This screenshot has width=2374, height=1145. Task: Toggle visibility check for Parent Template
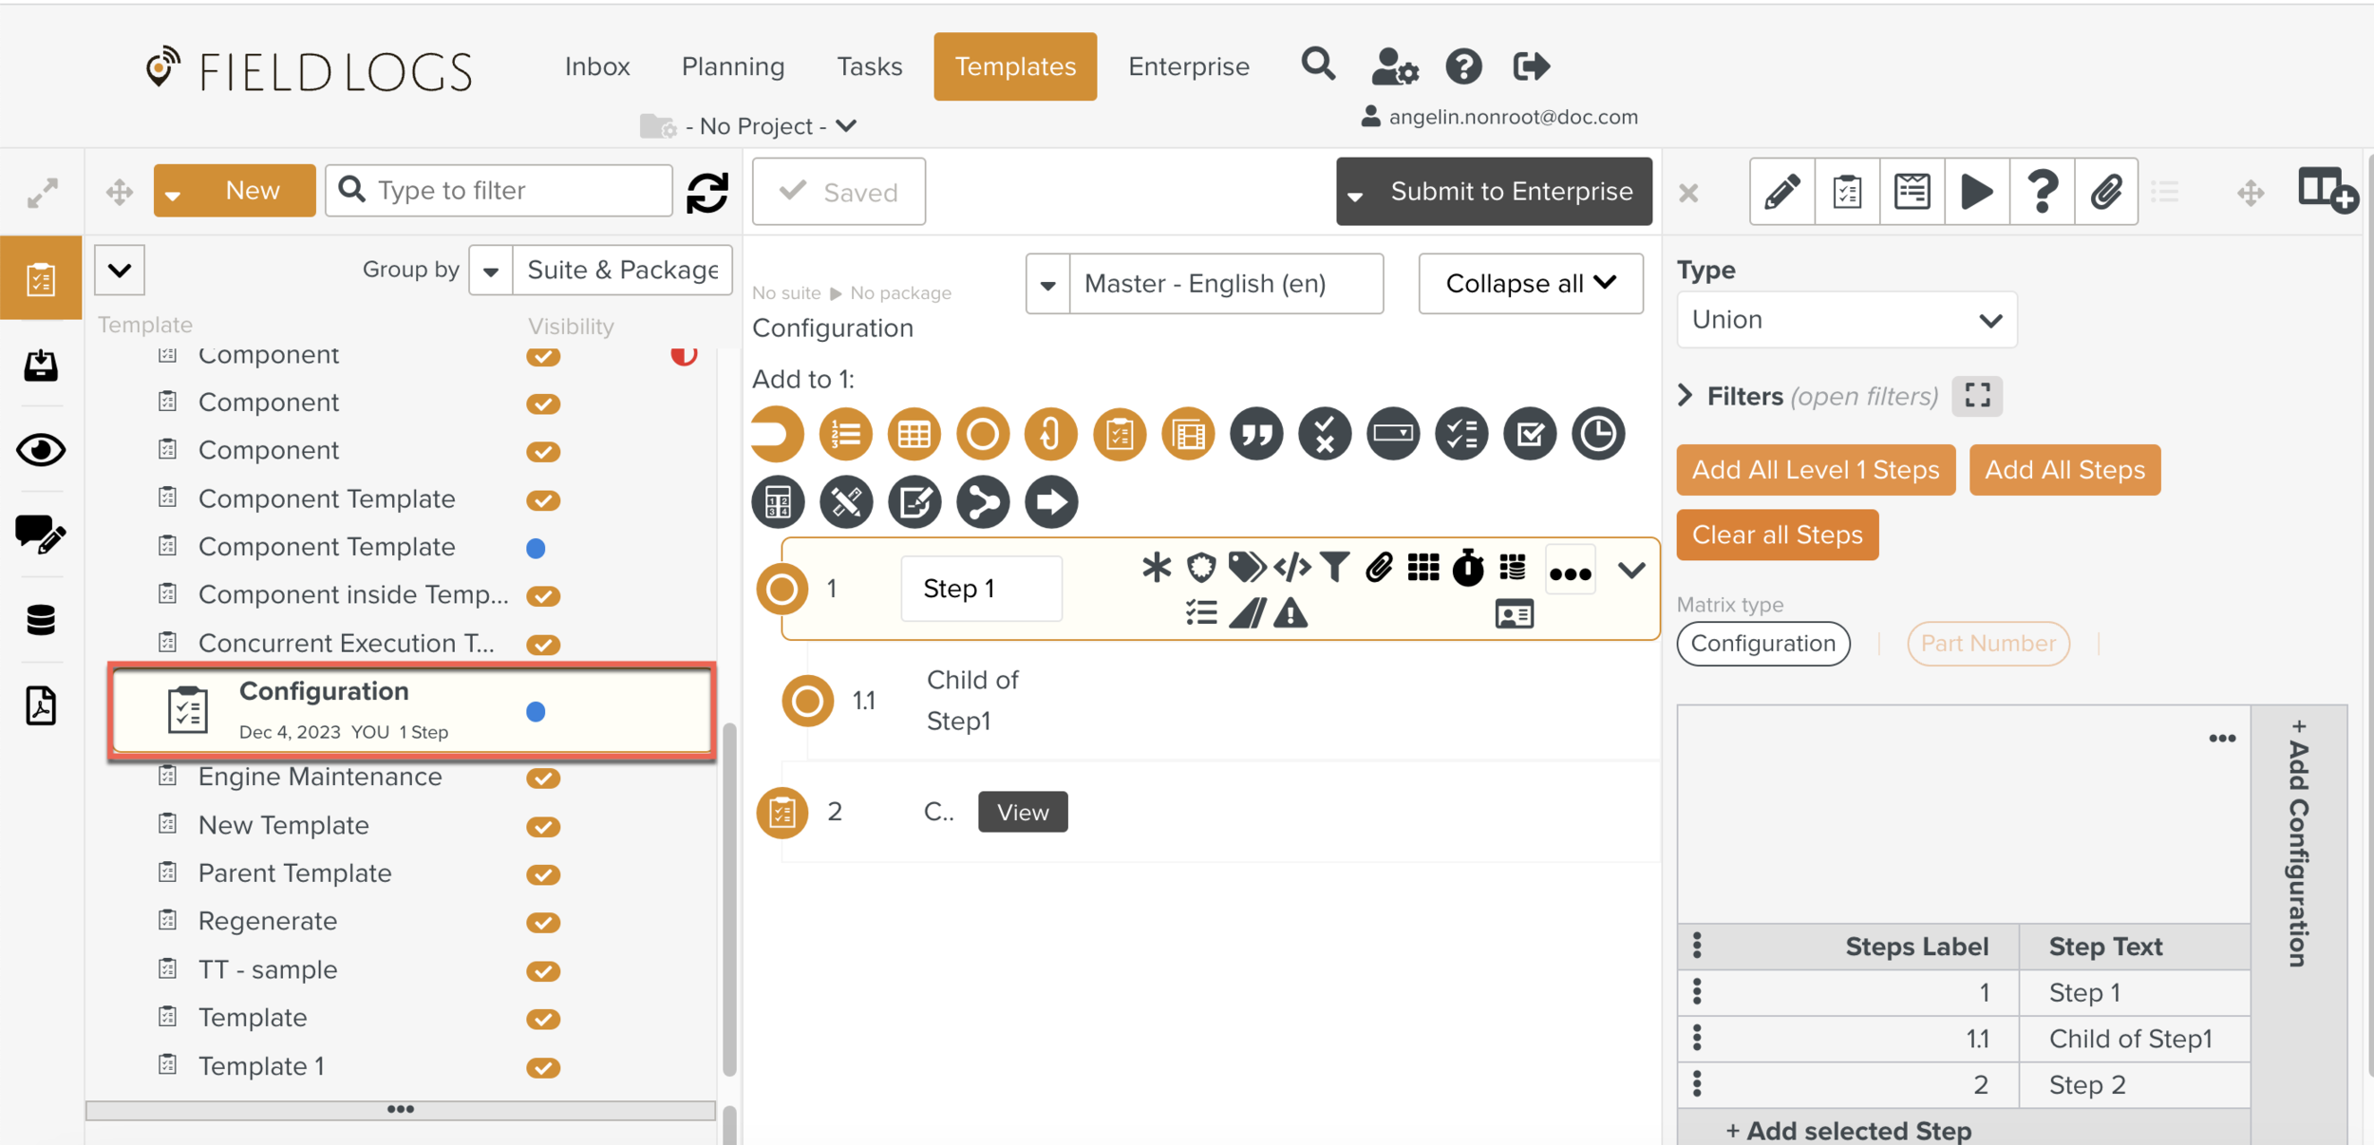pos(543,874)
